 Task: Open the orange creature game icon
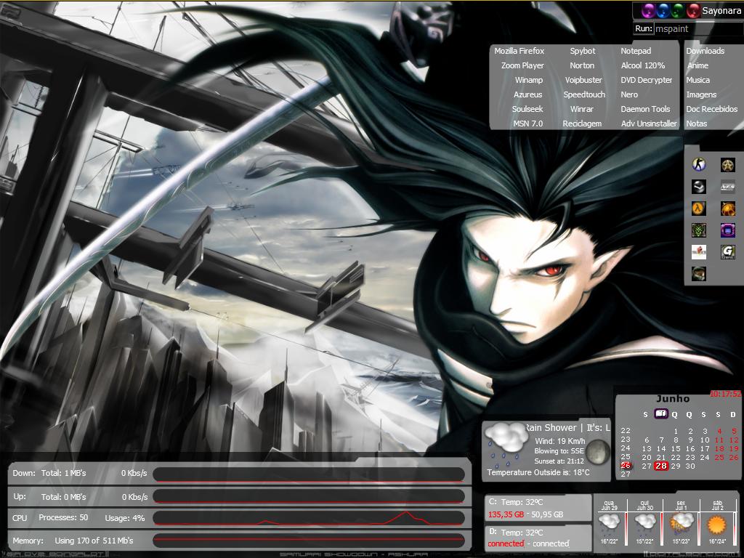tap(728, 209)
